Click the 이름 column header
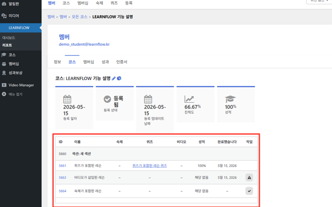332x207 pixels. pos(77,142)
